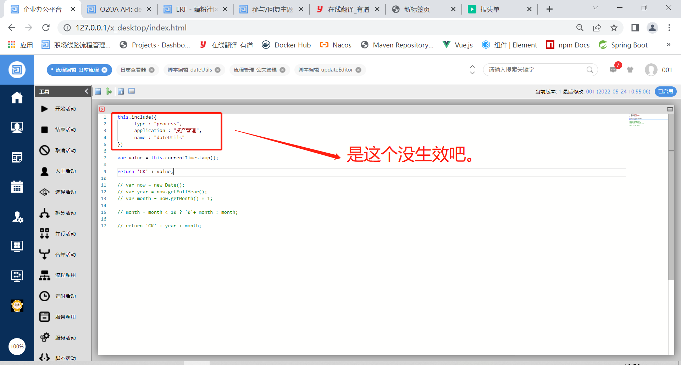This screenshot has height=365, width=681.
Task: Select the 服务调用 service call tool
Action: coord(58,317)
